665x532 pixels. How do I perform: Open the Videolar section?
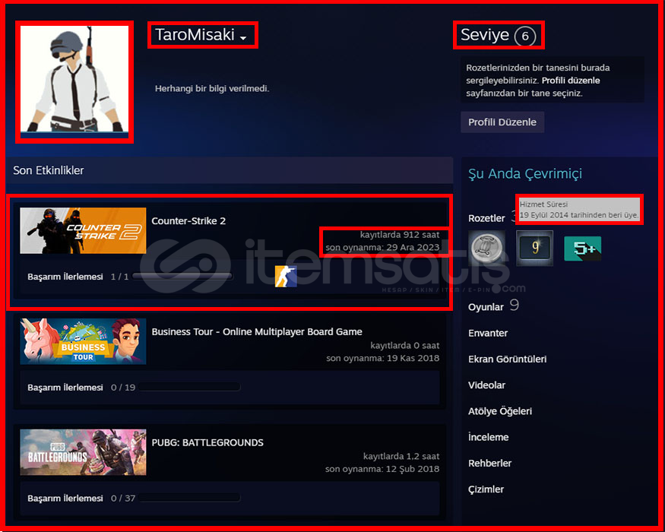tap(486, 385)
